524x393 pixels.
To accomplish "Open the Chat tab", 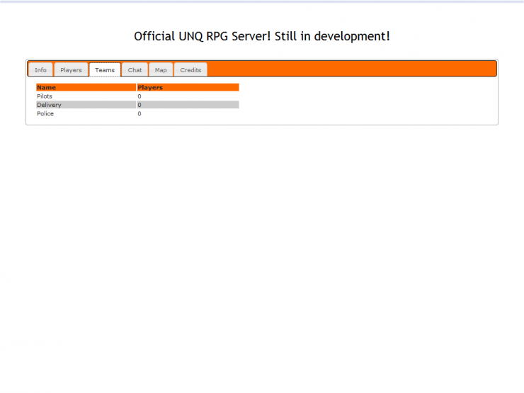I will (x=135, y=70).
